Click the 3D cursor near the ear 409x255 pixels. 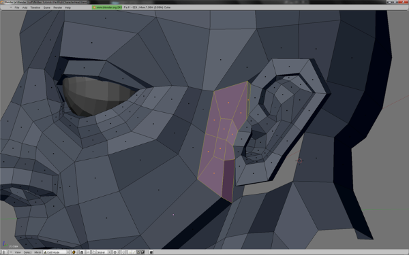coord(299,160)
